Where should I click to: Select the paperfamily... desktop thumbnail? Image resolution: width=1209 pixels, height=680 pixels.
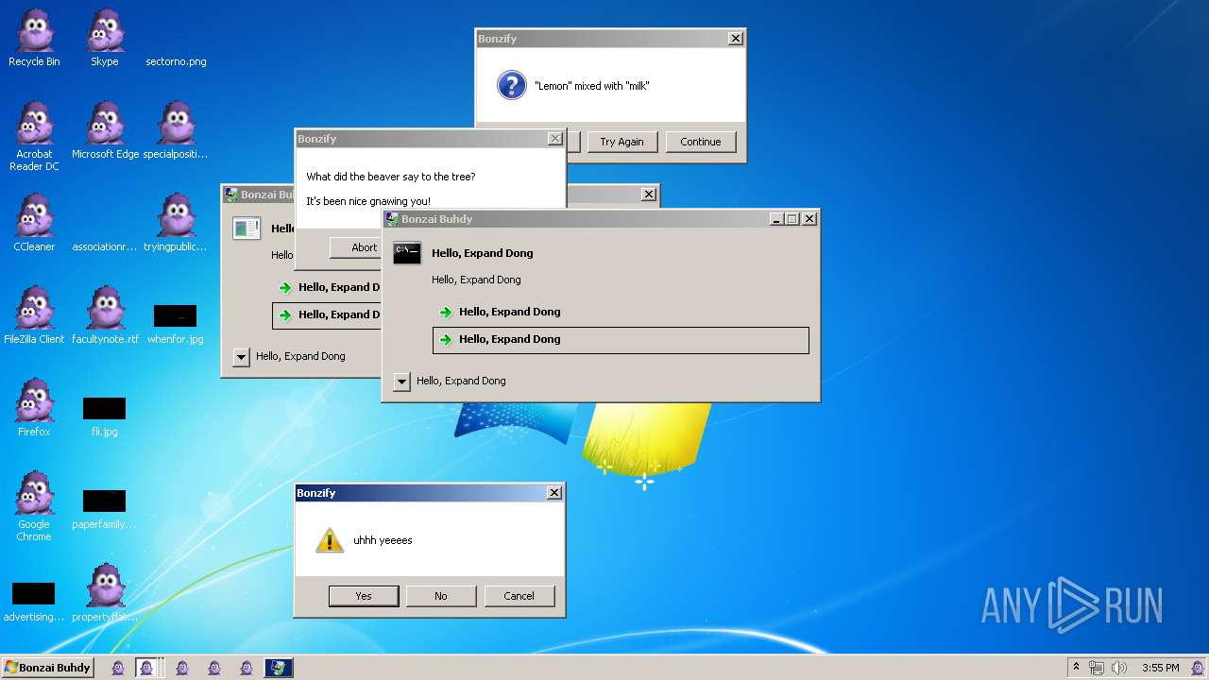tap(104, 501)
